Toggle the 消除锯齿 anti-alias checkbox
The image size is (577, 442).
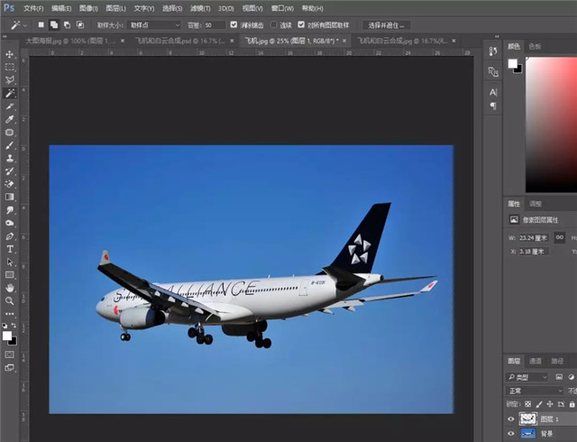pos(234,25)
